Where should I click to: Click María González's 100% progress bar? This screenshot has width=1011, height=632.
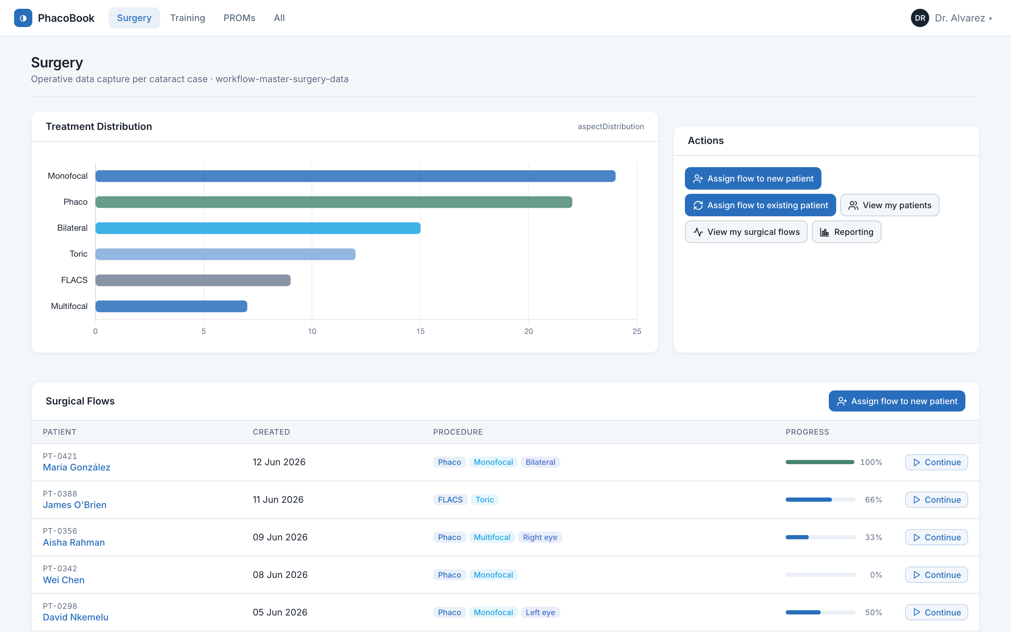(x=820, y=462)
